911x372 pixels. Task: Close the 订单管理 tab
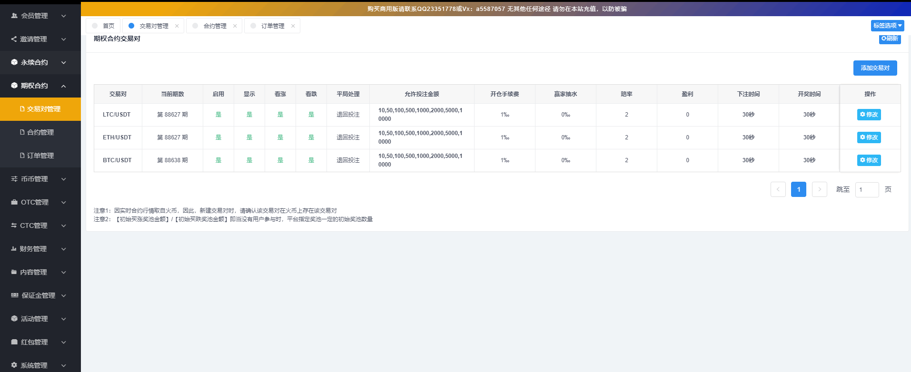pos(293,26)
